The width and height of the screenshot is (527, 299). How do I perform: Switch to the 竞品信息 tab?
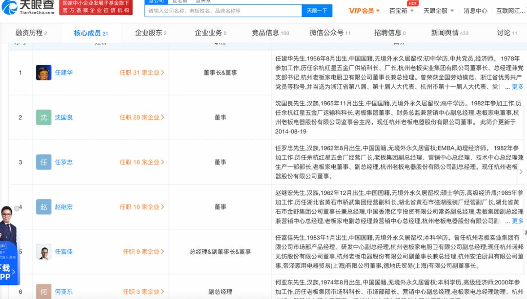(x=270, y=33)
